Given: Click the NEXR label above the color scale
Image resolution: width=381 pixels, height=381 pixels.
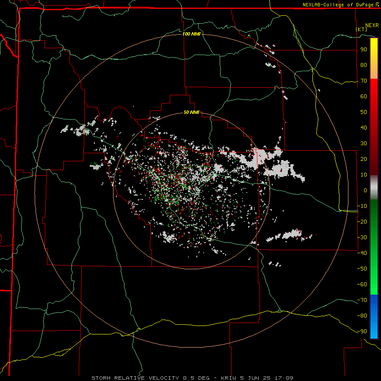Looking at the screenshot, I should tap(372, 25).
